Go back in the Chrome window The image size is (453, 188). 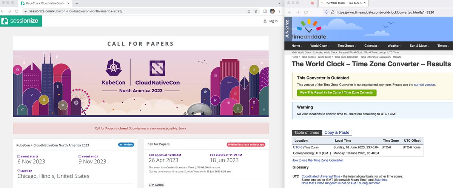coord(3,11)
